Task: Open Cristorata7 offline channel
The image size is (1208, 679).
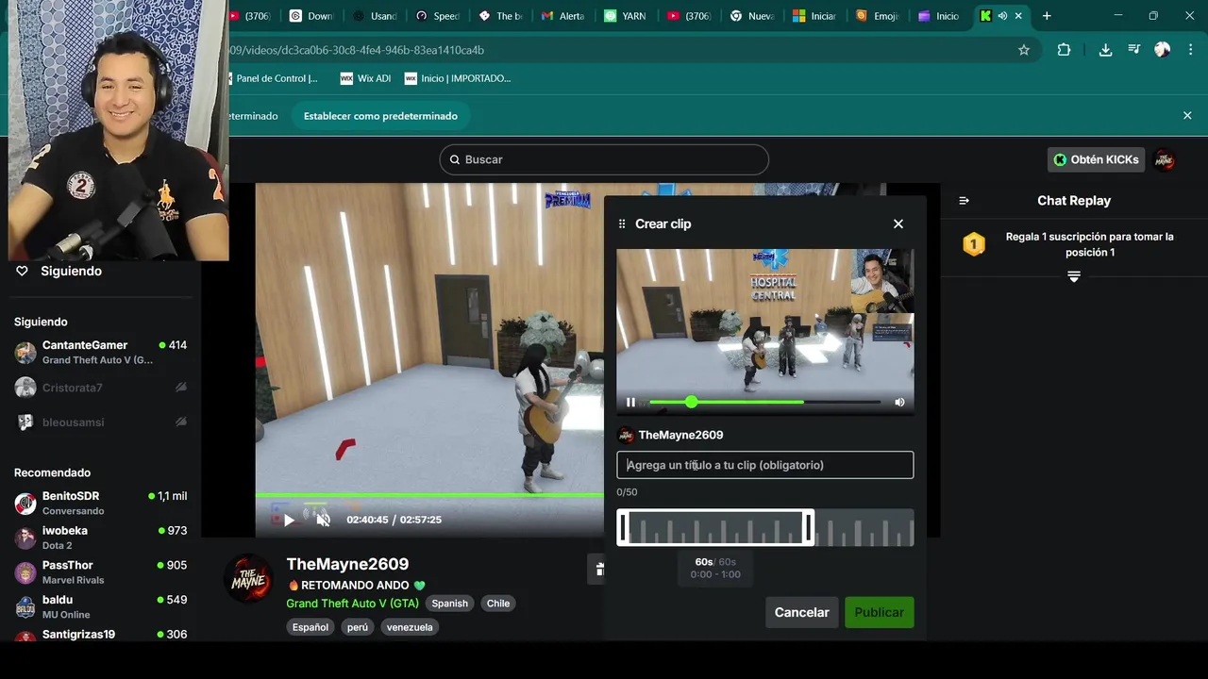Action: [100, 388]
